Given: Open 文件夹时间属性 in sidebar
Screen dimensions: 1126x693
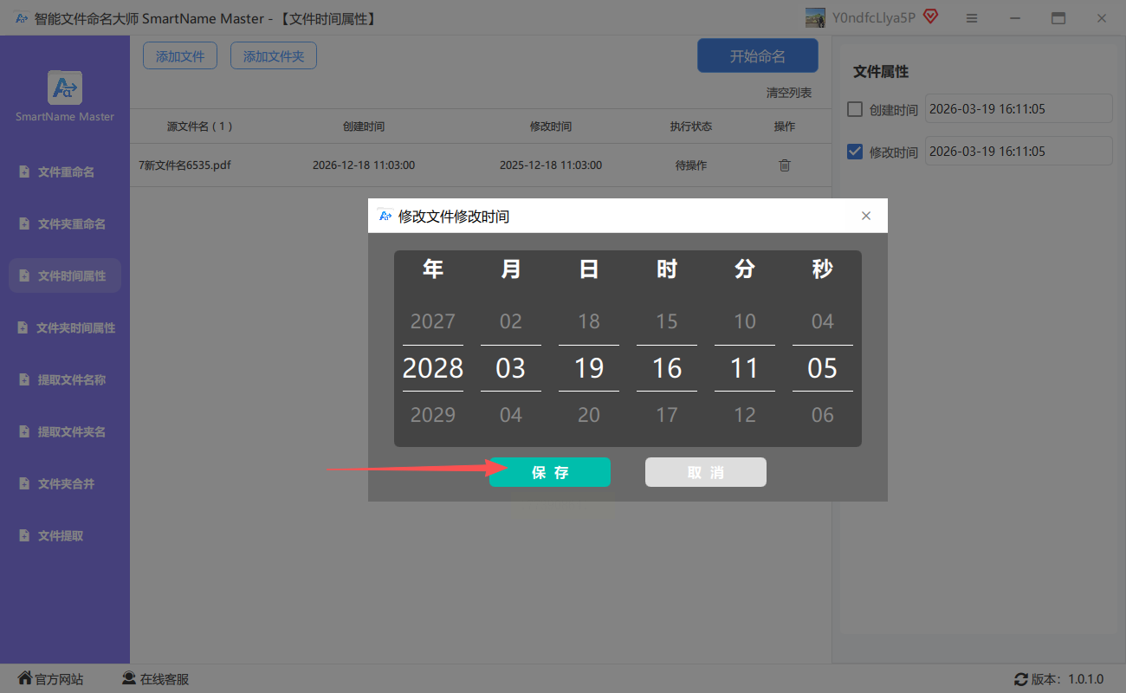Looking at the screenshot, I should [65, 327].
